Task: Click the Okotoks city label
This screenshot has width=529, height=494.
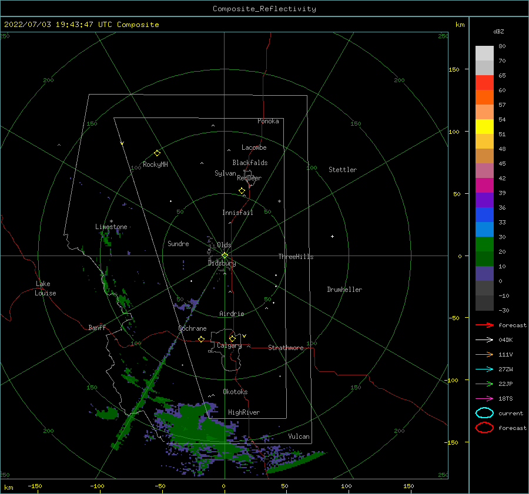Action: tap(236, 392)
